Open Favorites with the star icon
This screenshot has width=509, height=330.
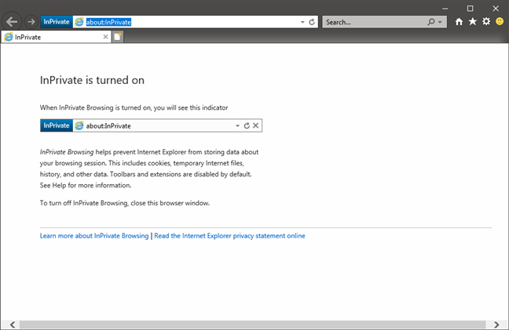tap(472, 22)
